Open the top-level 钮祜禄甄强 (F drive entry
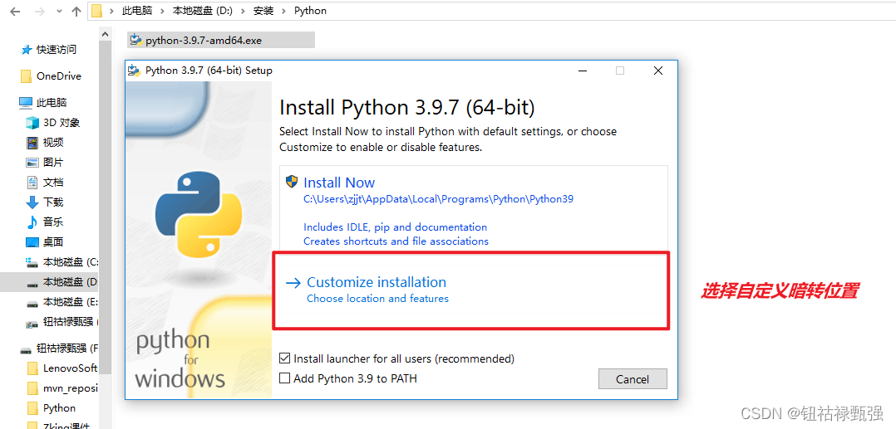896x429 pixels. [x=66, y=348]
